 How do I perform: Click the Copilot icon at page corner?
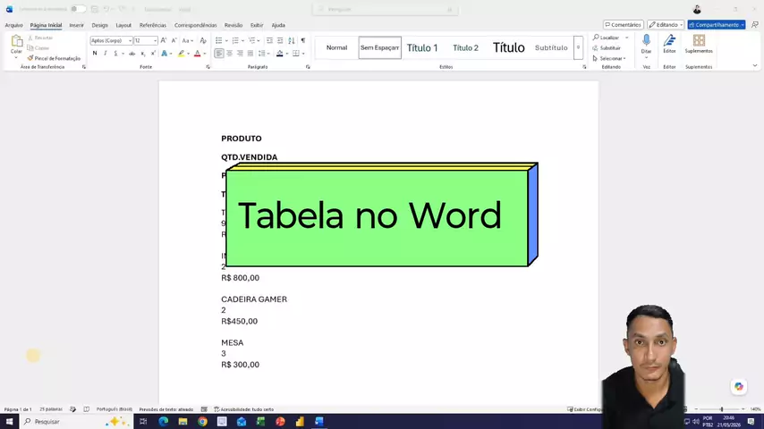point(739,386)
